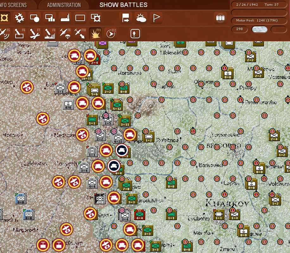
Task: Select the 0?0 grey airbase counter
Action: [68, 104]
